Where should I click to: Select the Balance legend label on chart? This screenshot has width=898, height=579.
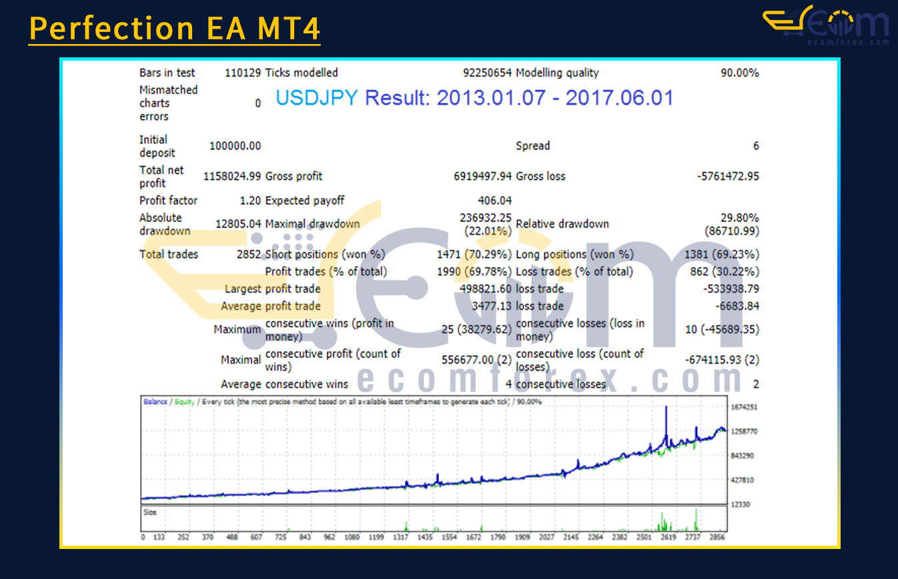155,402
